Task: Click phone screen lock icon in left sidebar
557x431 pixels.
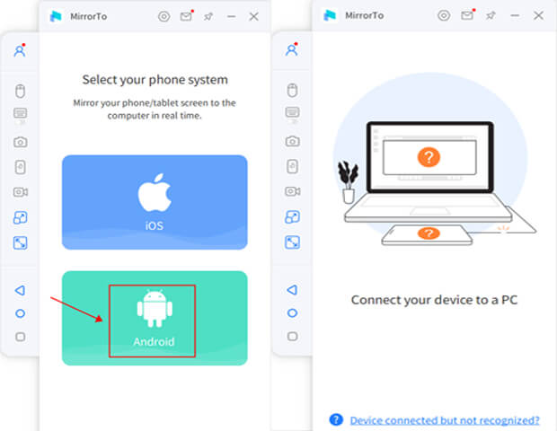Action: tap(21, 167)
